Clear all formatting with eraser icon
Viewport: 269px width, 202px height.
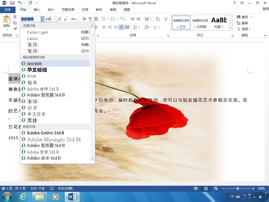click(84, 19)
